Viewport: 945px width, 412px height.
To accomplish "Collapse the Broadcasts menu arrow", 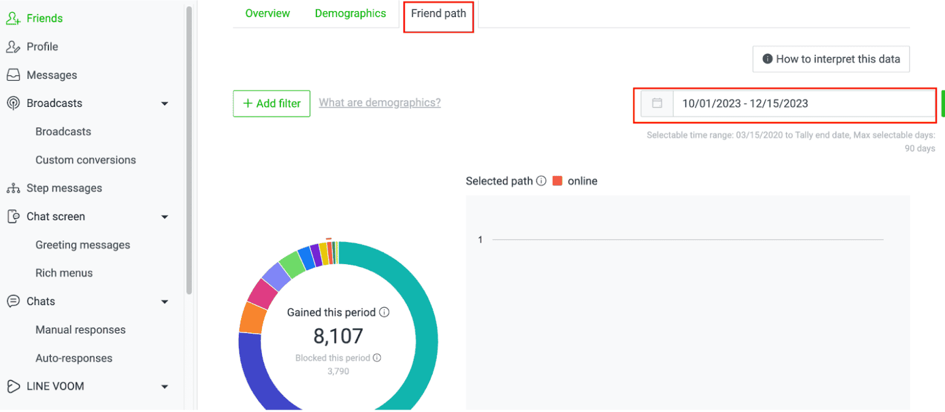I will 165,104.
